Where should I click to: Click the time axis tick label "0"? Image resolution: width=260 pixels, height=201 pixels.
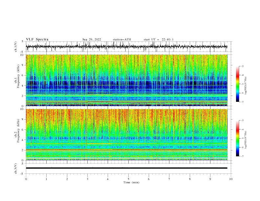(26, 179)
